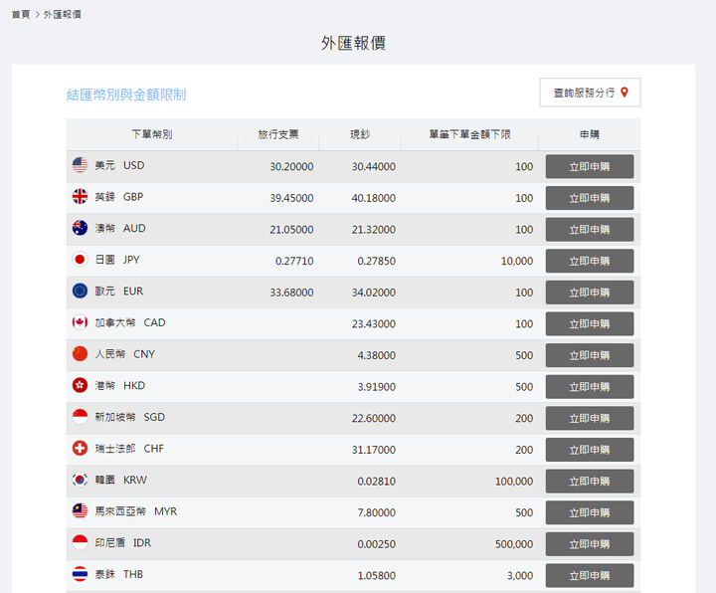
Task: Click 立即申購 for CHF row
Action: (590, 451)
